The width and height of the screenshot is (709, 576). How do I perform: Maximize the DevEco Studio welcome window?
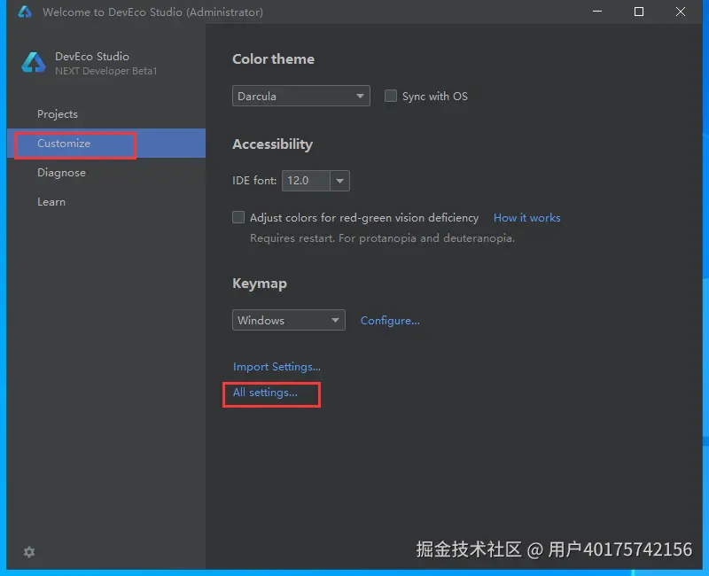point(638,12)
